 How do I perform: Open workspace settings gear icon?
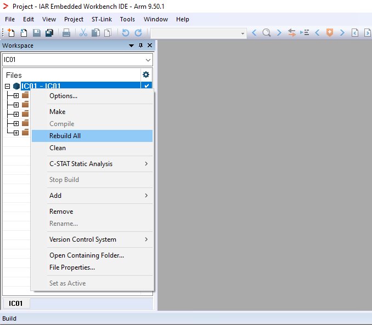[145, 75]
